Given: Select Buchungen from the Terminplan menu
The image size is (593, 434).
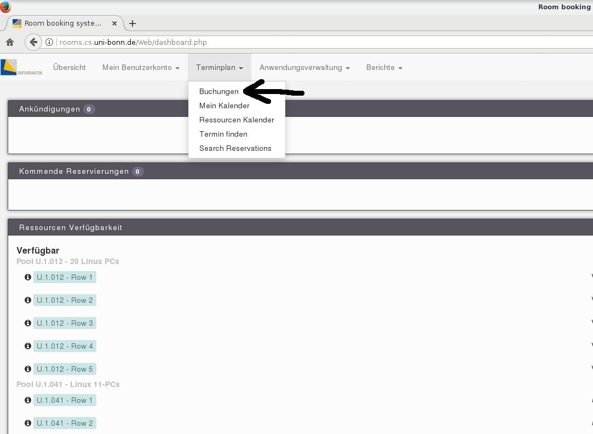Looking at the screenshot, I should (218, 91).
